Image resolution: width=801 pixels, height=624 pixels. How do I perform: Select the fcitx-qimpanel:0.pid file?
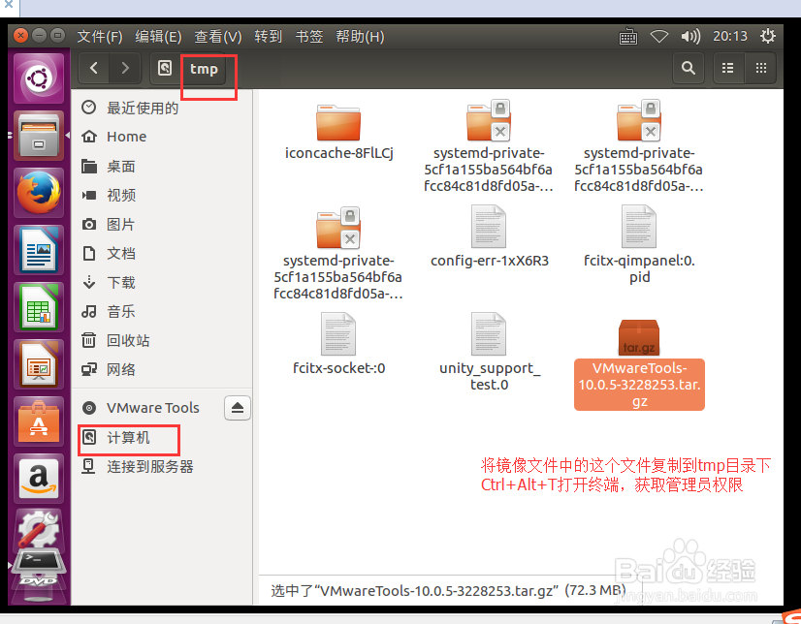click(639, 245)
